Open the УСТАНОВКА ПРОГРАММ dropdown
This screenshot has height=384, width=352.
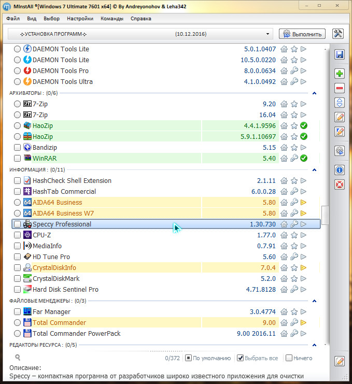pos(140,34)
